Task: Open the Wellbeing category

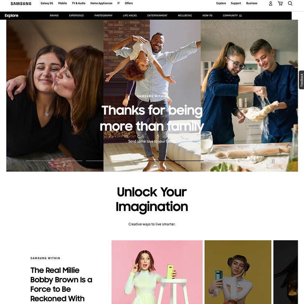Action: pos(185,16)
